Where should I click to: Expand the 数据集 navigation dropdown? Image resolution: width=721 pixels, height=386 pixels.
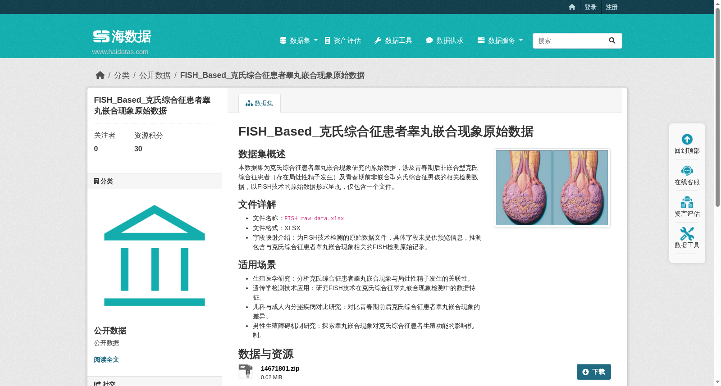[298, 41]
